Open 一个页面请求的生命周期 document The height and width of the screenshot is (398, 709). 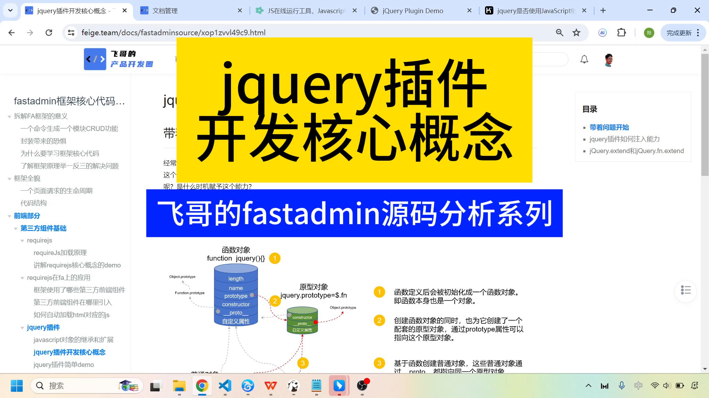coord(56,191)
